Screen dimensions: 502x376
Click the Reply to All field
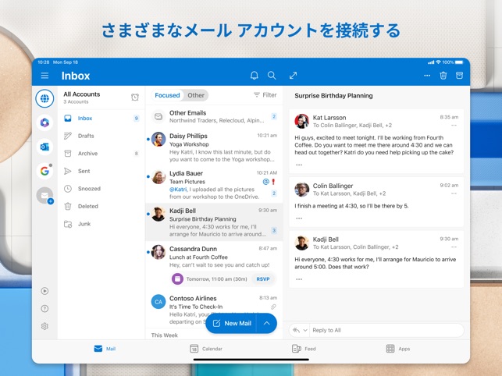(x=386, y=330)
